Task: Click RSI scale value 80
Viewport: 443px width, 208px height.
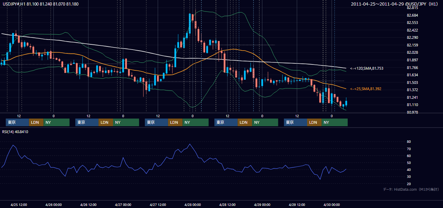Action: (x=409, y=142)
